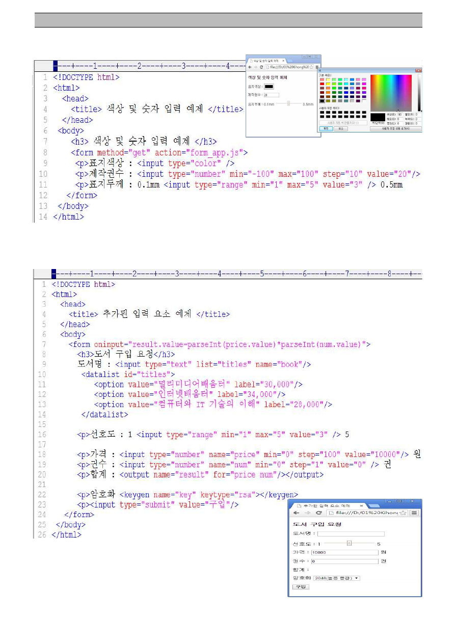The width and height of the screenshot is (455, 643).
Task: Click the back arrow in the lower browser
Action: (296, 513)
